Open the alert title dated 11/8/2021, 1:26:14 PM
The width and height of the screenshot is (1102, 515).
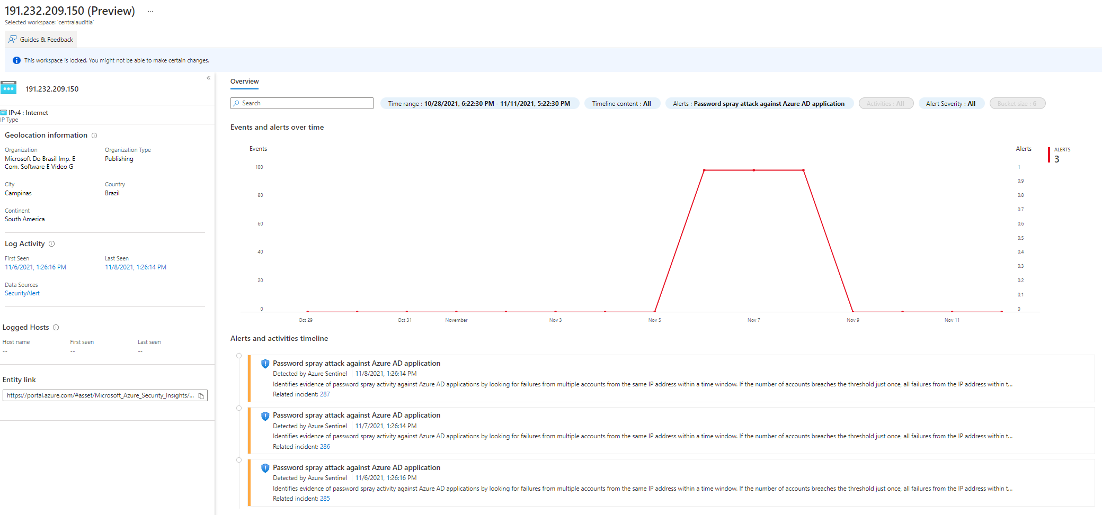coord(357,364)
